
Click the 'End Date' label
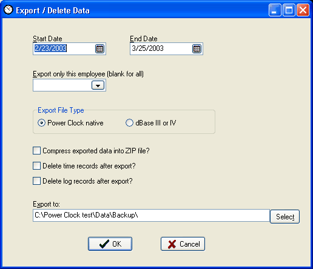(144, 39)
